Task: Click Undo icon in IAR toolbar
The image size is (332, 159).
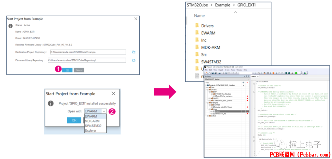Action: [233, 73]
